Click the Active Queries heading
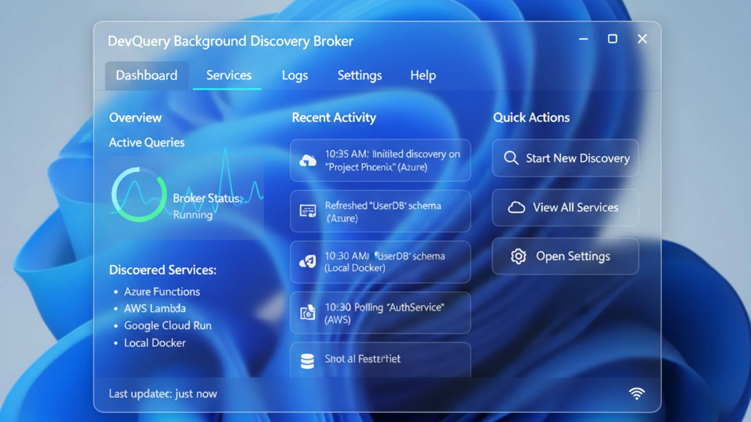Screen dimensions: 751x422 tap(147, 143)
